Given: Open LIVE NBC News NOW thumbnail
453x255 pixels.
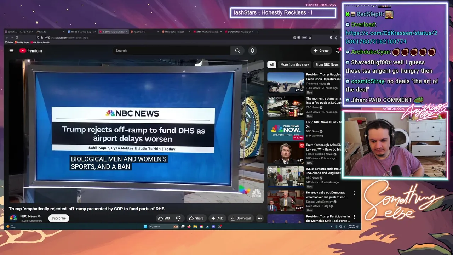Looking at the screenshot, I should (x=286, y=130).
